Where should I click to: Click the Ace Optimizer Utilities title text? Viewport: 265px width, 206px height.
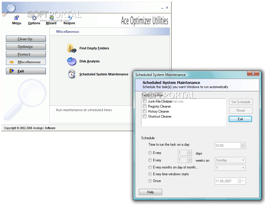(x=144, y=21)
